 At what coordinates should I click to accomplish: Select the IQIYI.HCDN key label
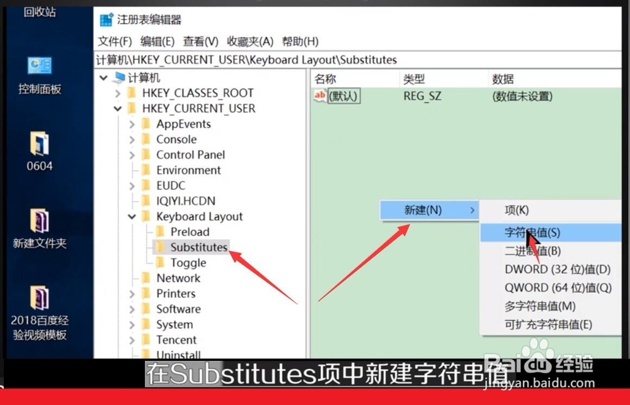(186, 201)
